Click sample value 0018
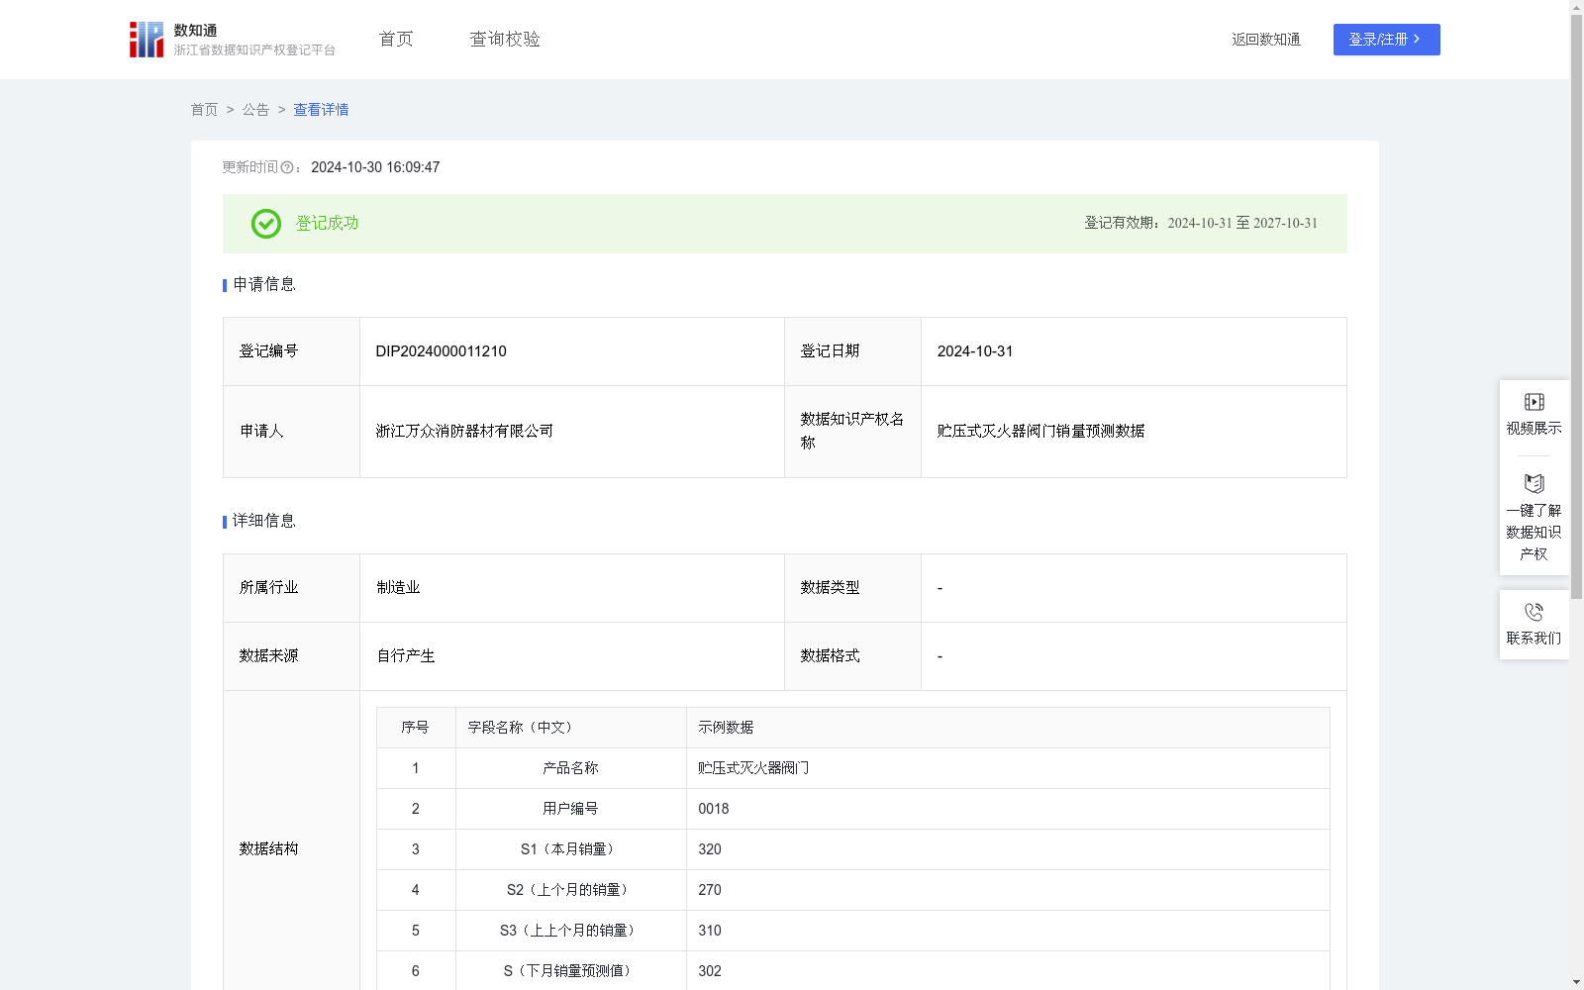The height and width of the screenshot is (990, 1584). (714, 809)
